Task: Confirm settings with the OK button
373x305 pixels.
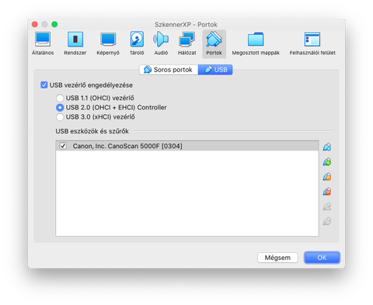Action: point(322,258)
